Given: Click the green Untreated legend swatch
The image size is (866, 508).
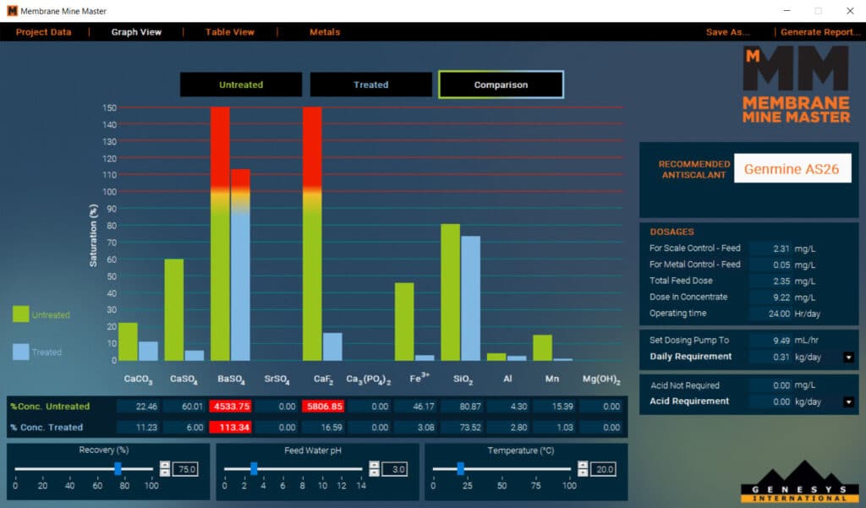Looking at the screenshot, I should [21, 314].
